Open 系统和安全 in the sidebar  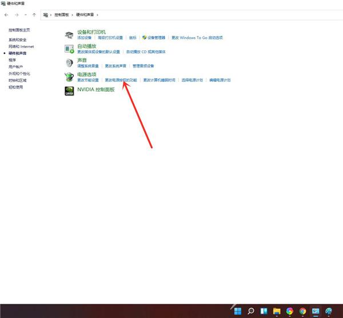[18, 40]
